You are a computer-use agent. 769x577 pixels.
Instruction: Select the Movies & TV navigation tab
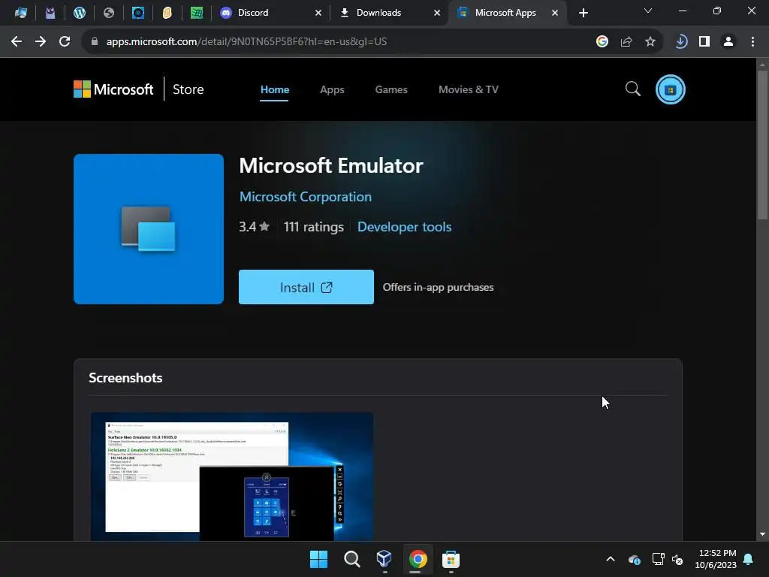point(469,89)
